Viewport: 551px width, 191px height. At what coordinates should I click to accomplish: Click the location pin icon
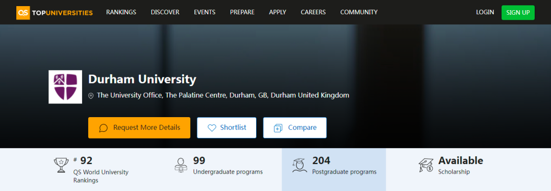click(x=91, y=96)
